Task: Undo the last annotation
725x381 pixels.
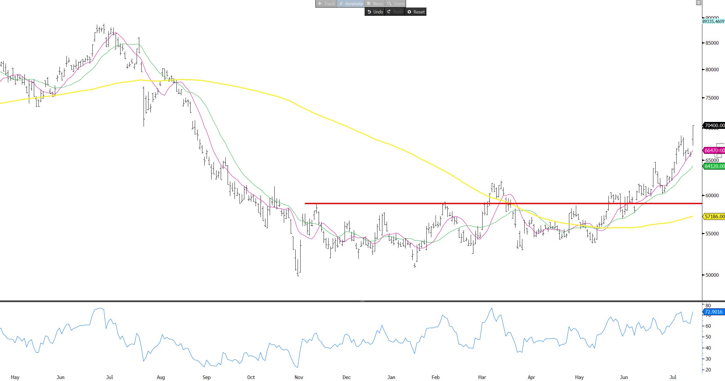Action: [375, 12]
